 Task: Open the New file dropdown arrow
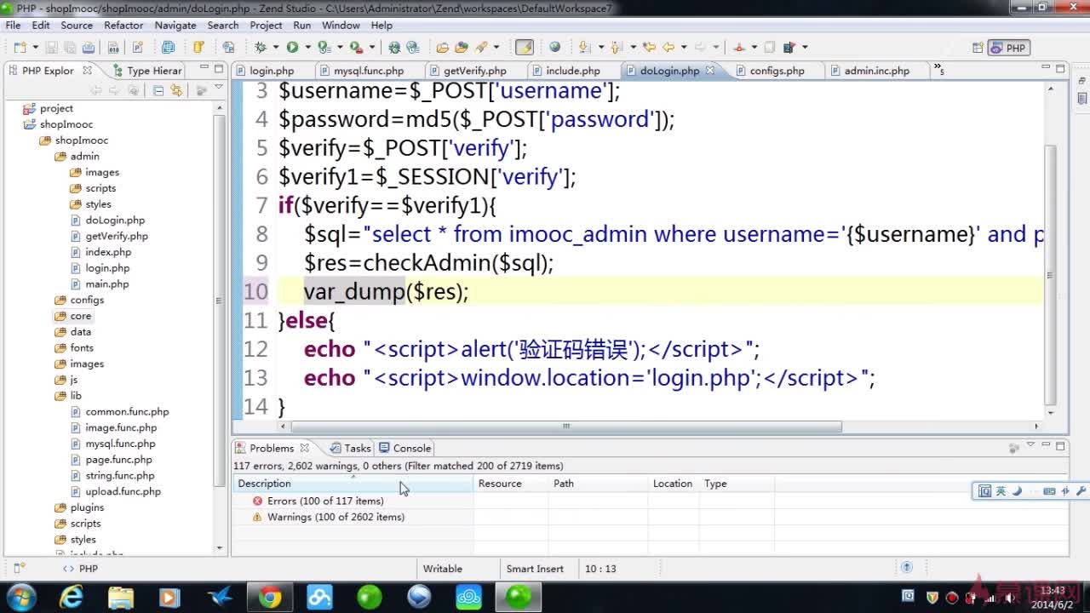coord(35,48)
